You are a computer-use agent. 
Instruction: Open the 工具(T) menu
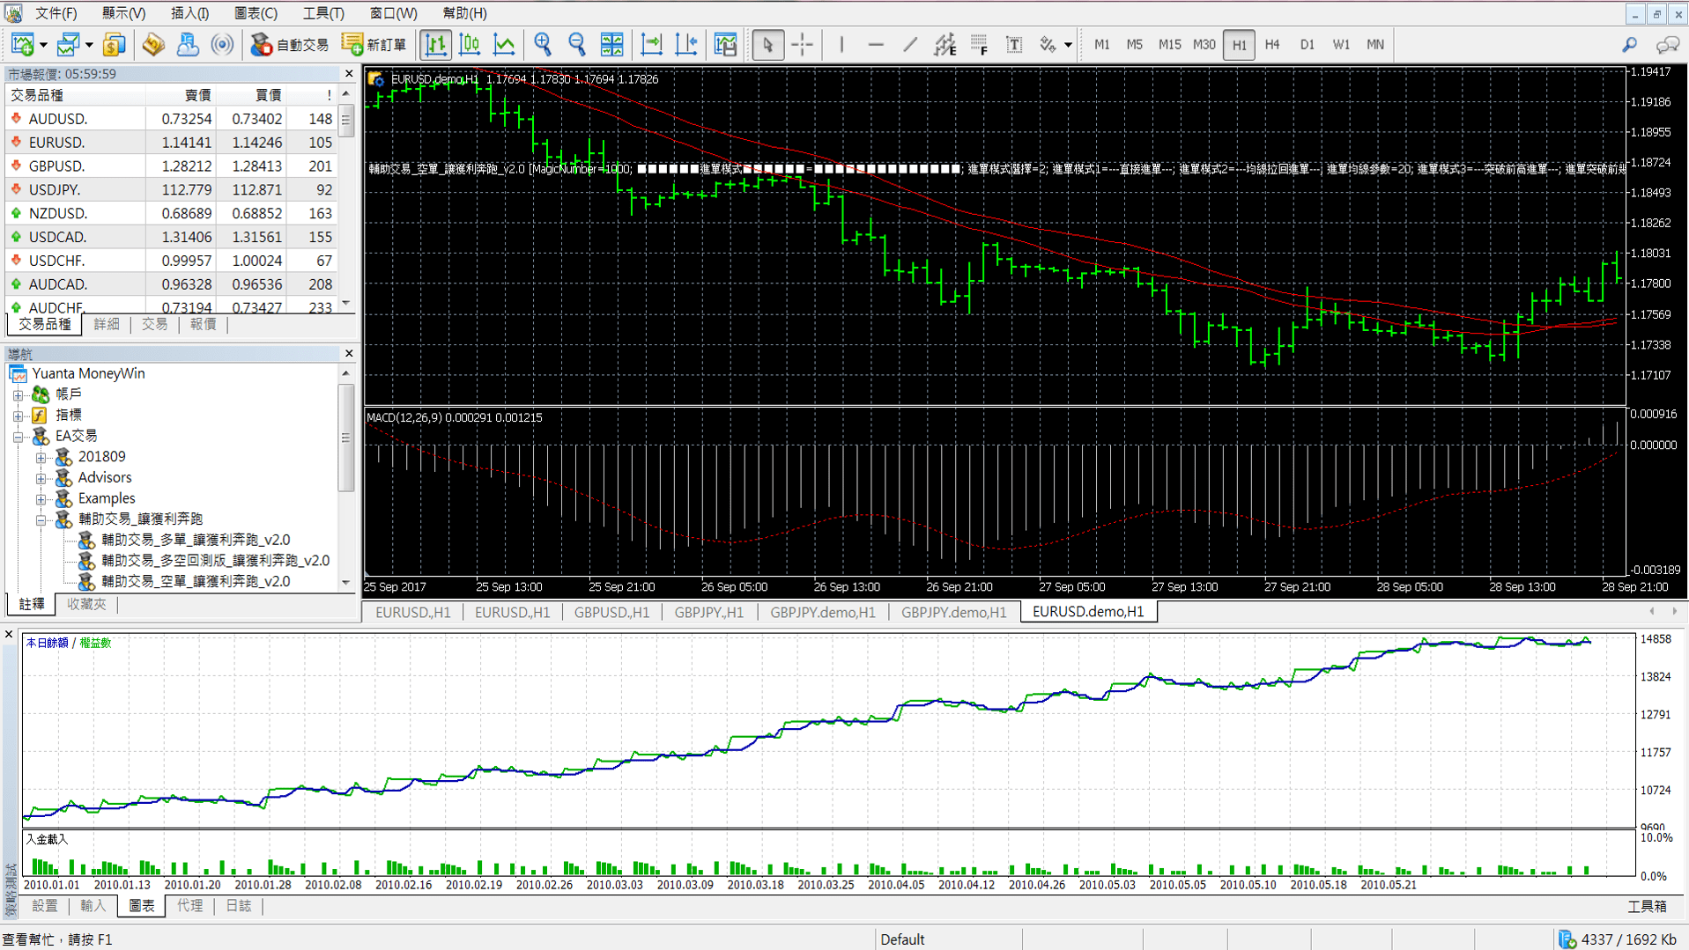(x=322, y=13)
